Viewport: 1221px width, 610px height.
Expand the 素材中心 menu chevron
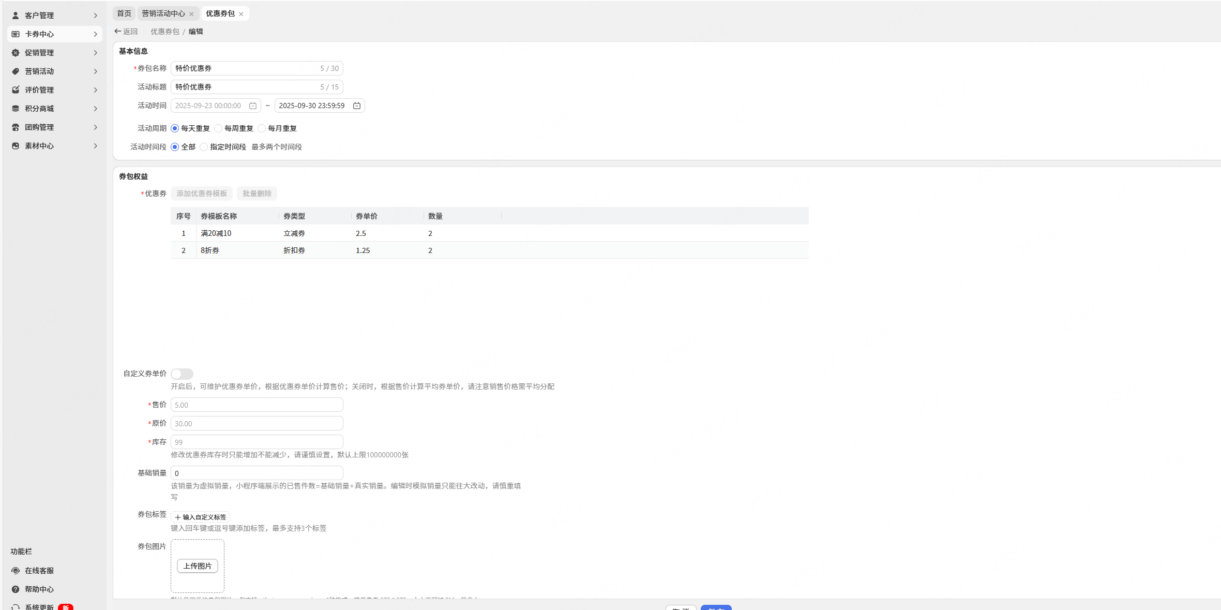(x=96, y=146)
